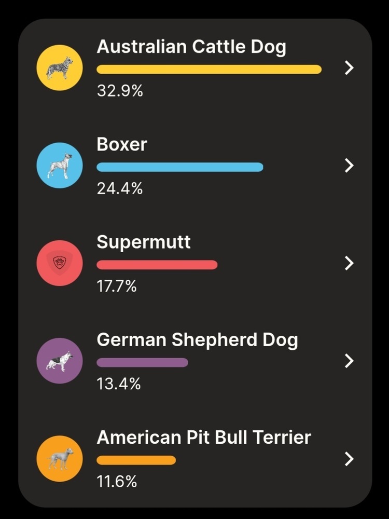Image resolution: width=389 pixels, height=519 pixels.
Task: Click the purple German Shepherd percentage bar
Action: 142,362
